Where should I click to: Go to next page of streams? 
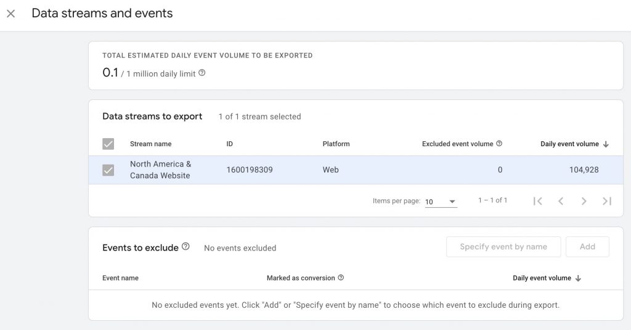(x=584, y=201)
